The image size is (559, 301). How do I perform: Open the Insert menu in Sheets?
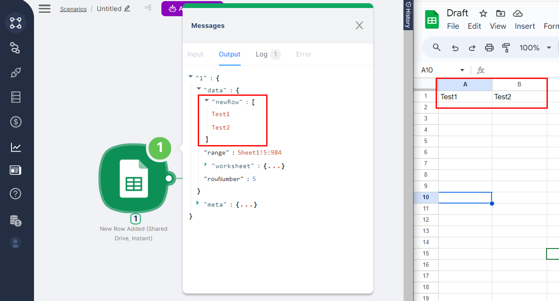[524, 26]
